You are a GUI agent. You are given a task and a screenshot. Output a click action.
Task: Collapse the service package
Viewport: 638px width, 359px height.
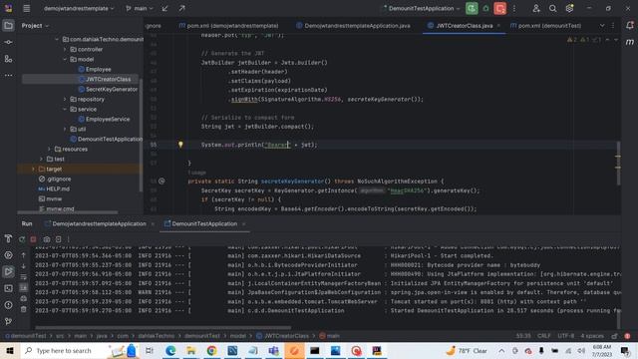65,109
